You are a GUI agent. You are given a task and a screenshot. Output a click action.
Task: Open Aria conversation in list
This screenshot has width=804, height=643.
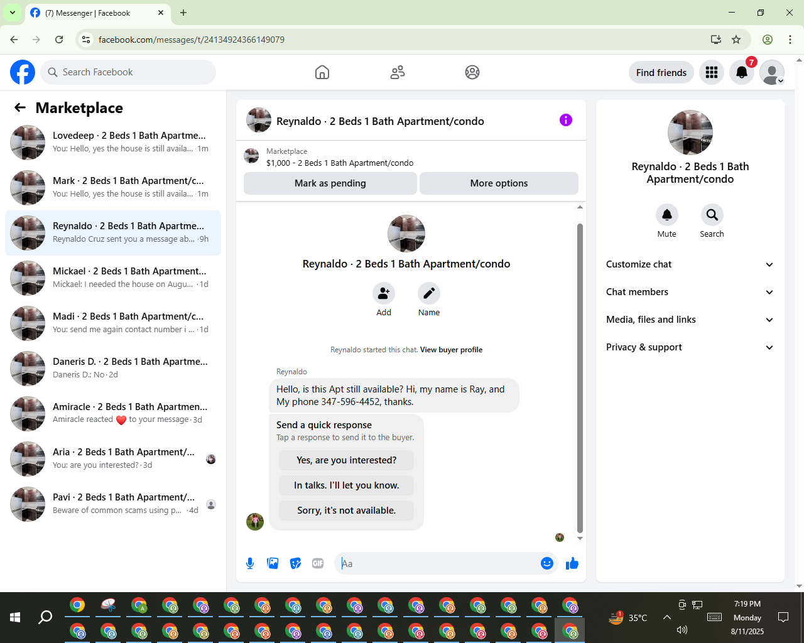[113, 459]
